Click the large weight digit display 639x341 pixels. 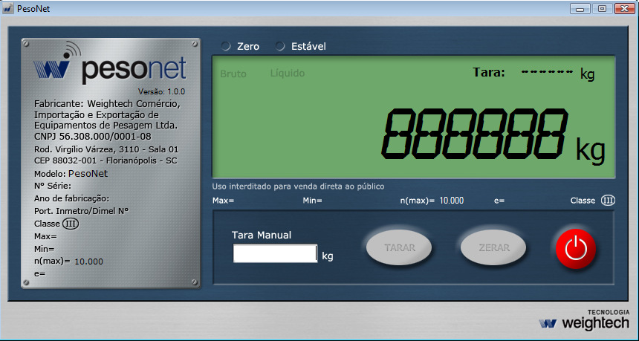475,134
